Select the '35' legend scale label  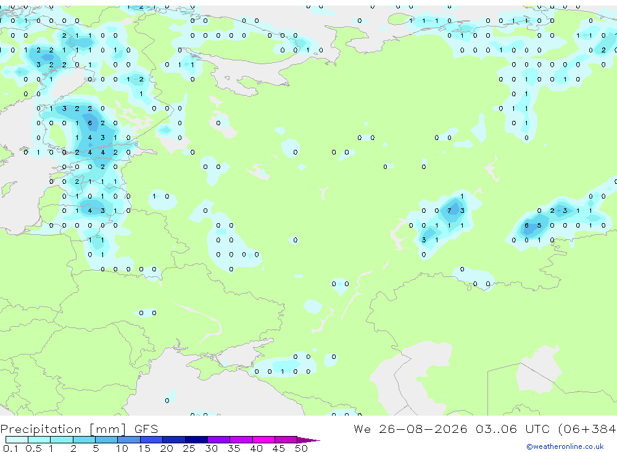point(234,448)
